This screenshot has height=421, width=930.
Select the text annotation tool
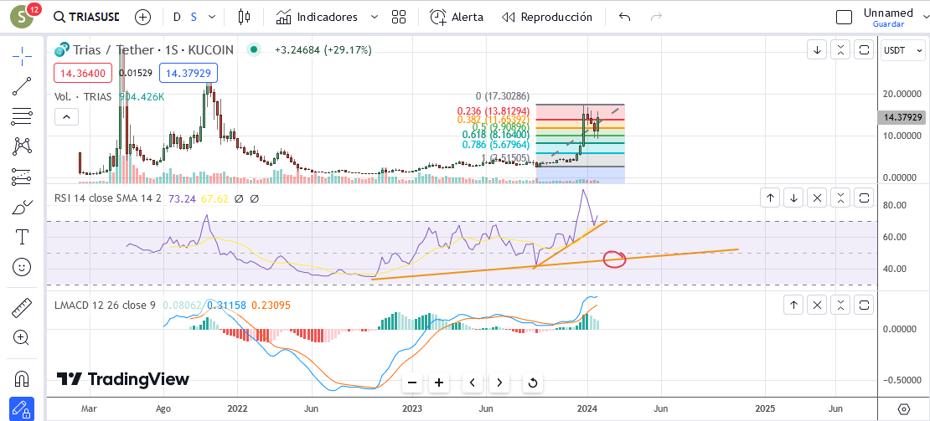(22, 237)
